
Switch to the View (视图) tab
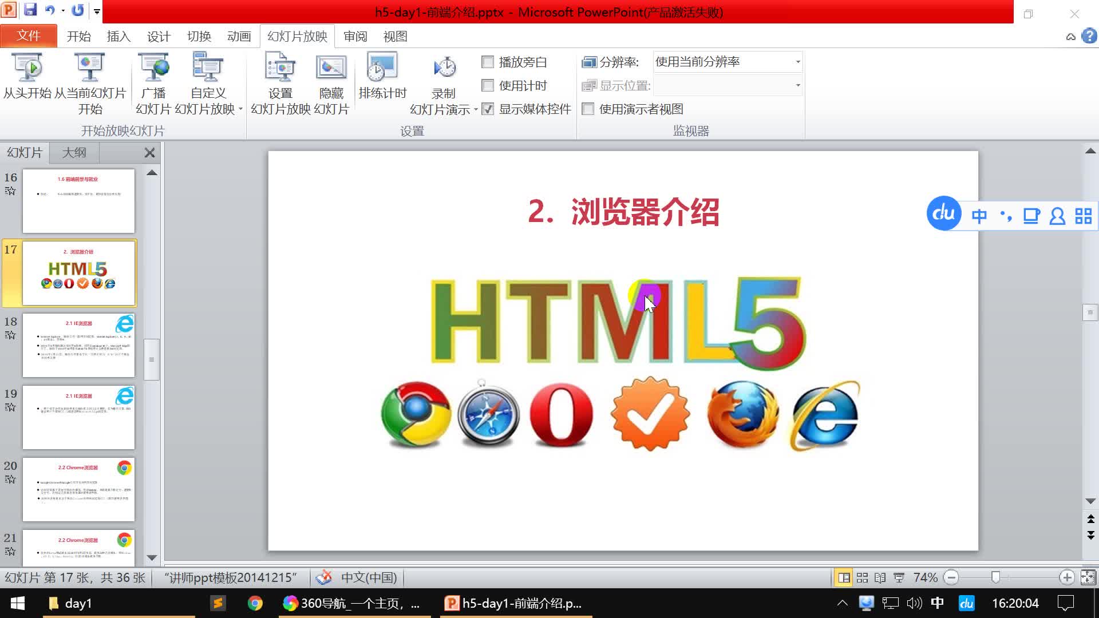395,36
